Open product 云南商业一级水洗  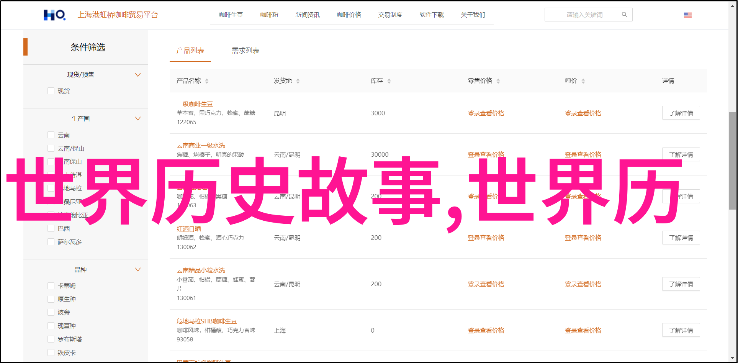(201, 145)
